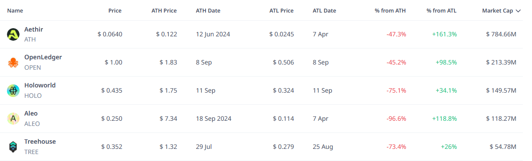Sort by ATH Date column header
Viewport: 532px width, 161px height.
[208, 11]
